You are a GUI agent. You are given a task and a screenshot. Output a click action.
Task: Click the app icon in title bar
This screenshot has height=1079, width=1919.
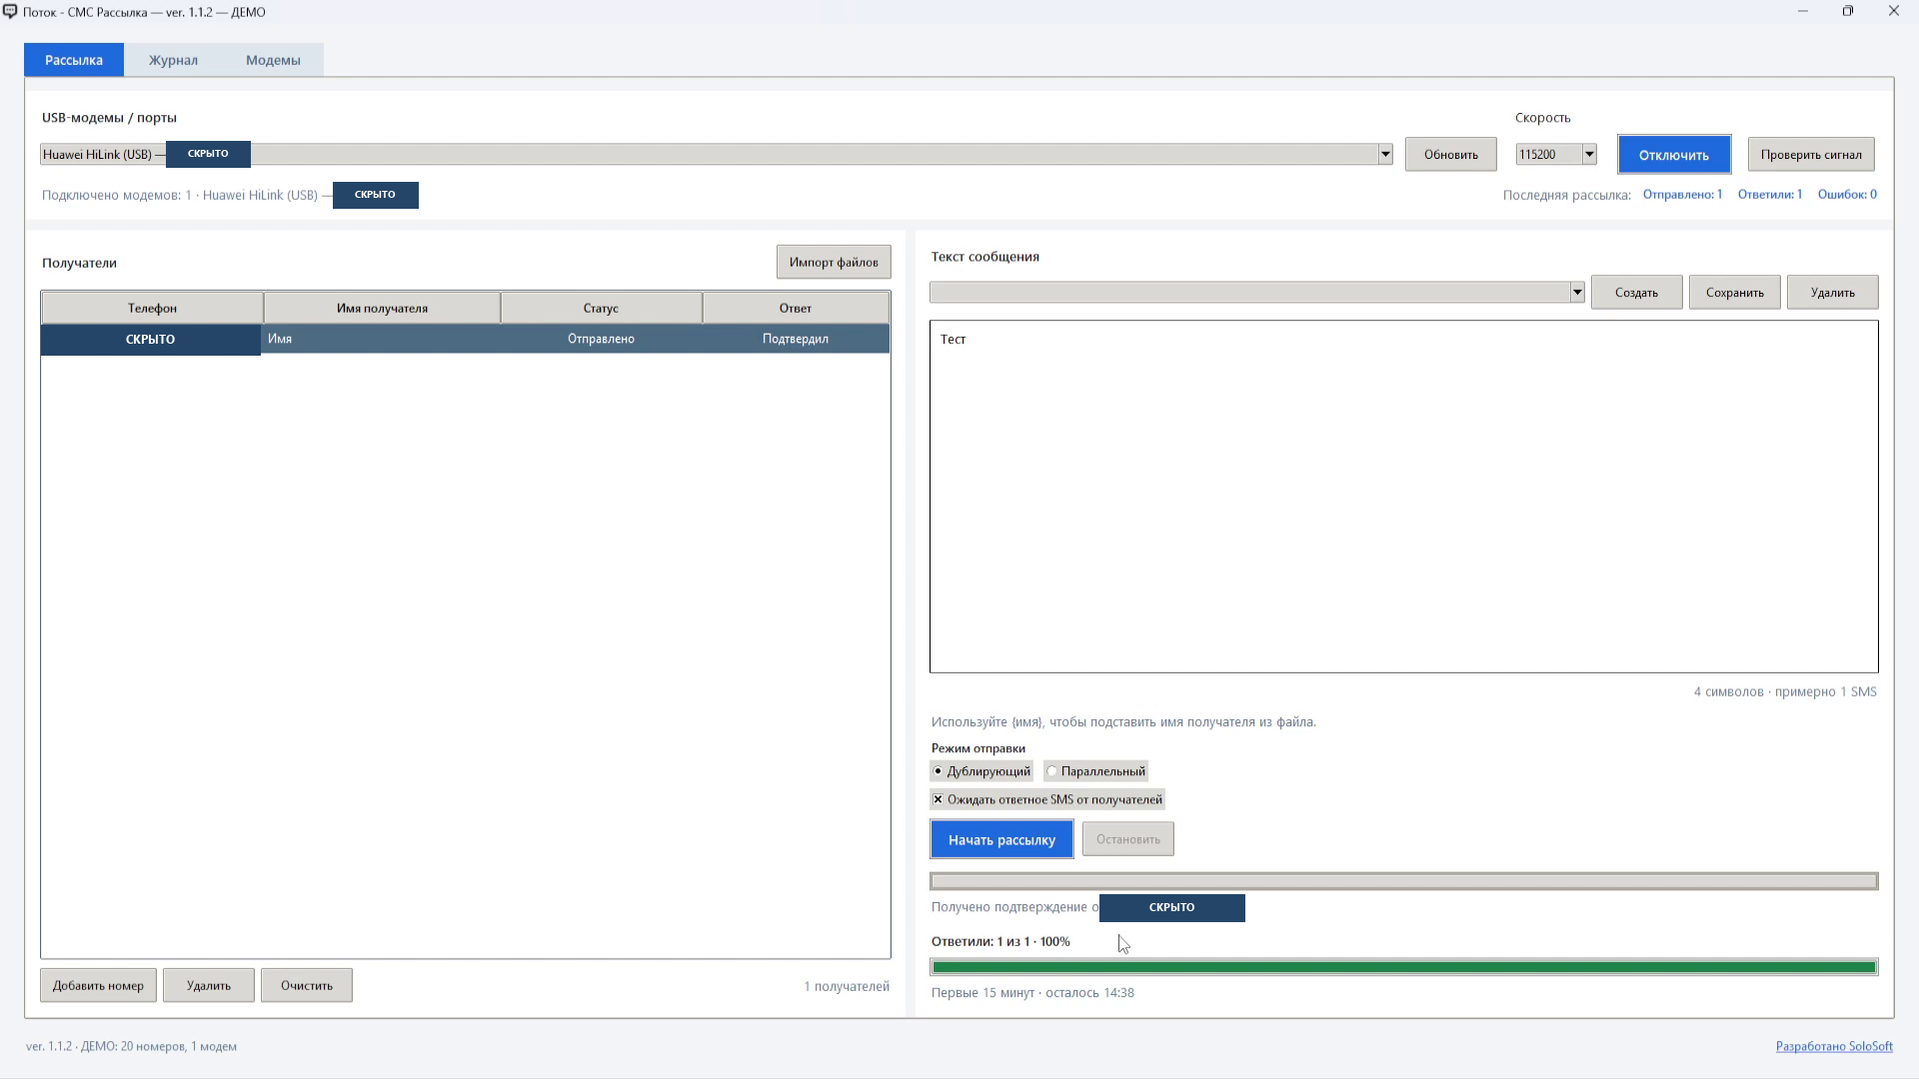10,12
